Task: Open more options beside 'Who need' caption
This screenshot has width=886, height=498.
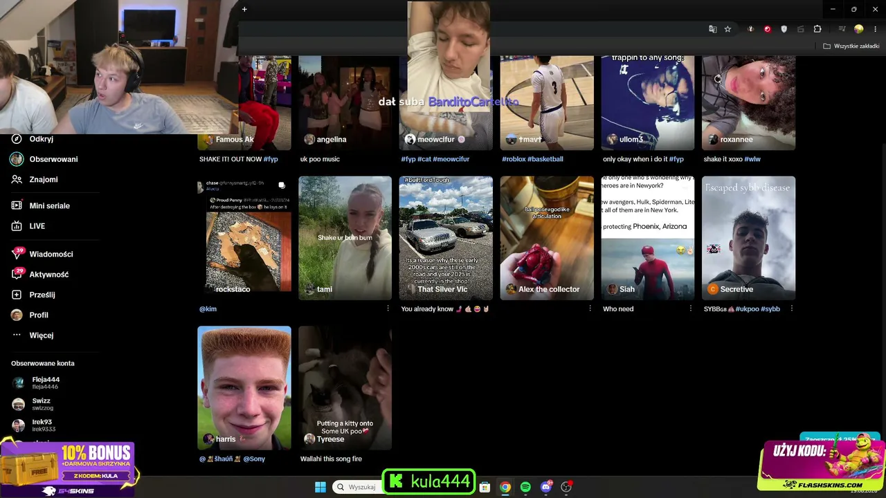Action: tap(691, 308)
